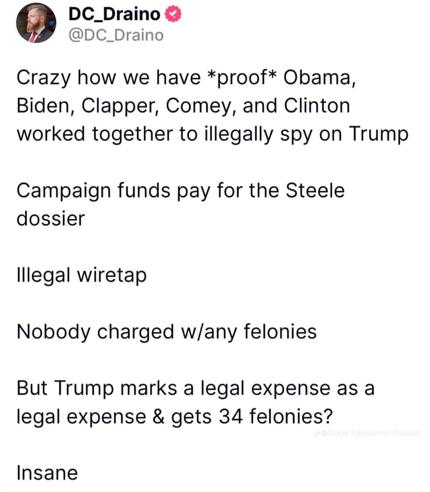430x492 pixels.
Task: Click the word 'dossier'
Action: point(51,218)
